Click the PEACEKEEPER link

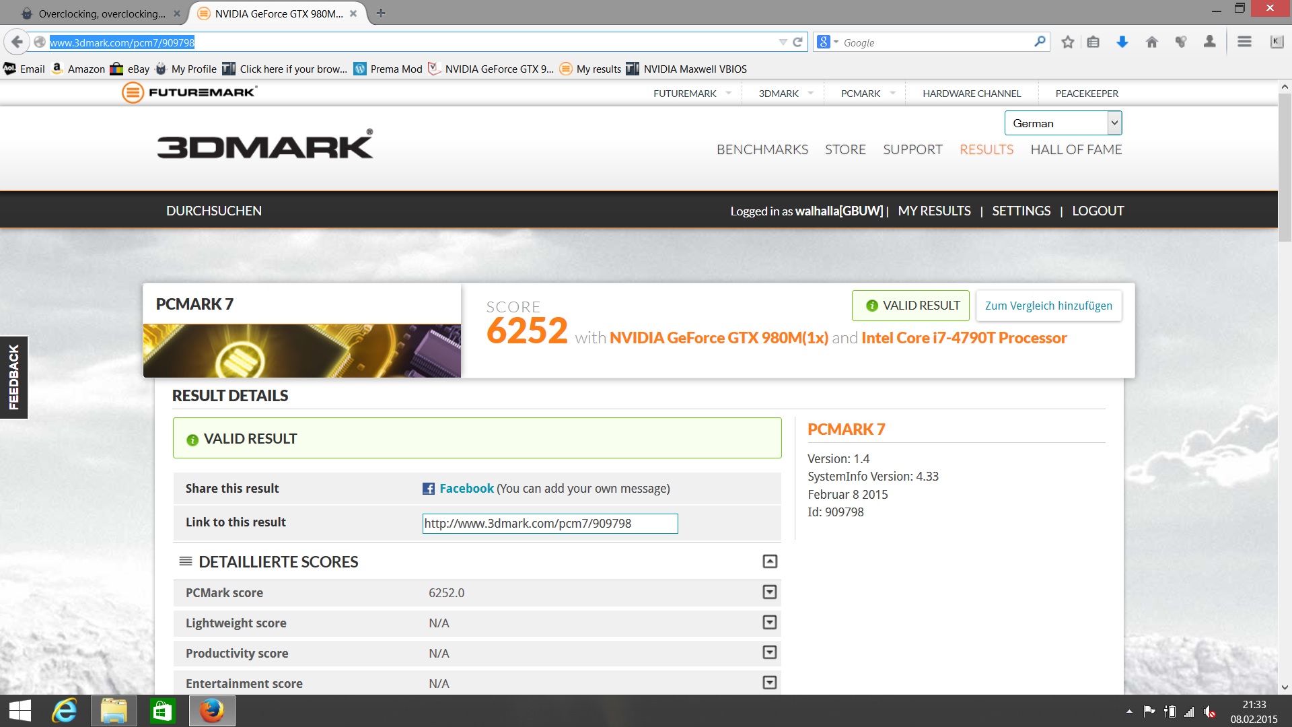[1087, 93]
